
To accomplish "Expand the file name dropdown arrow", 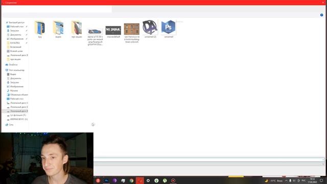I will (x=323, y=159).
